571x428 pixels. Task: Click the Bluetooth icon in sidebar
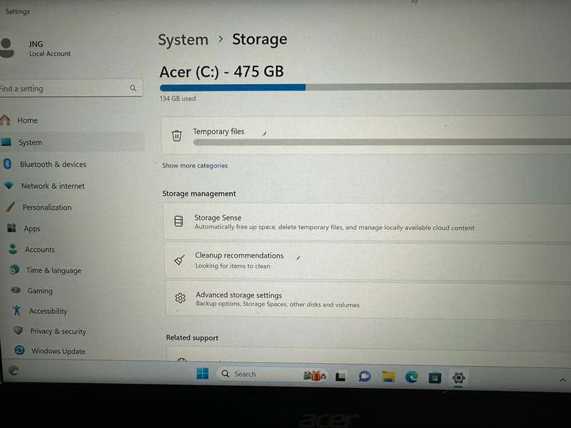pos(7,164)
